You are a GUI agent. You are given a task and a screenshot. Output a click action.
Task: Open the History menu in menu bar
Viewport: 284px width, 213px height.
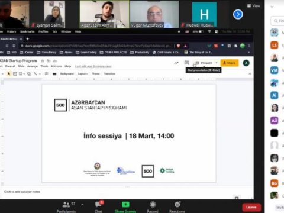click(x=11, y=31)
